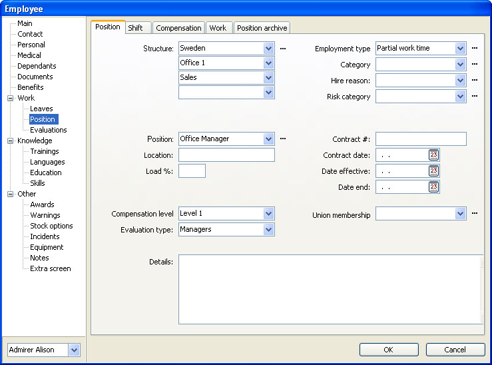Click the OK button
The image size is (492, 365).
pos(389,350)
